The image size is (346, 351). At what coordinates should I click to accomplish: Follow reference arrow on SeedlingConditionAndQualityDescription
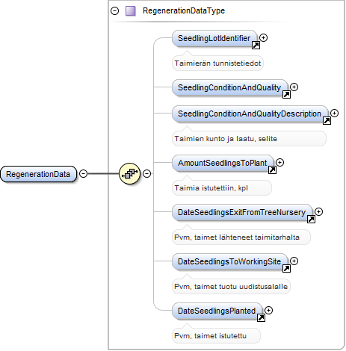(x=327, y=120)
